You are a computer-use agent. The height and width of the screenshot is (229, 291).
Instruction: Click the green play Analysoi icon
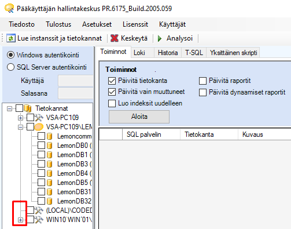click(x=160, y=38)
